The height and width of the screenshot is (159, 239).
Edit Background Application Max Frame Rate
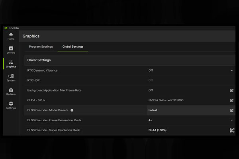232,90
